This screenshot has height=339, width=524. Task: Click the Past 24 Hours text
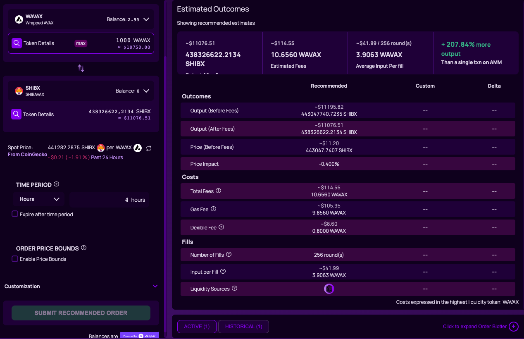(x=107, y=158)
